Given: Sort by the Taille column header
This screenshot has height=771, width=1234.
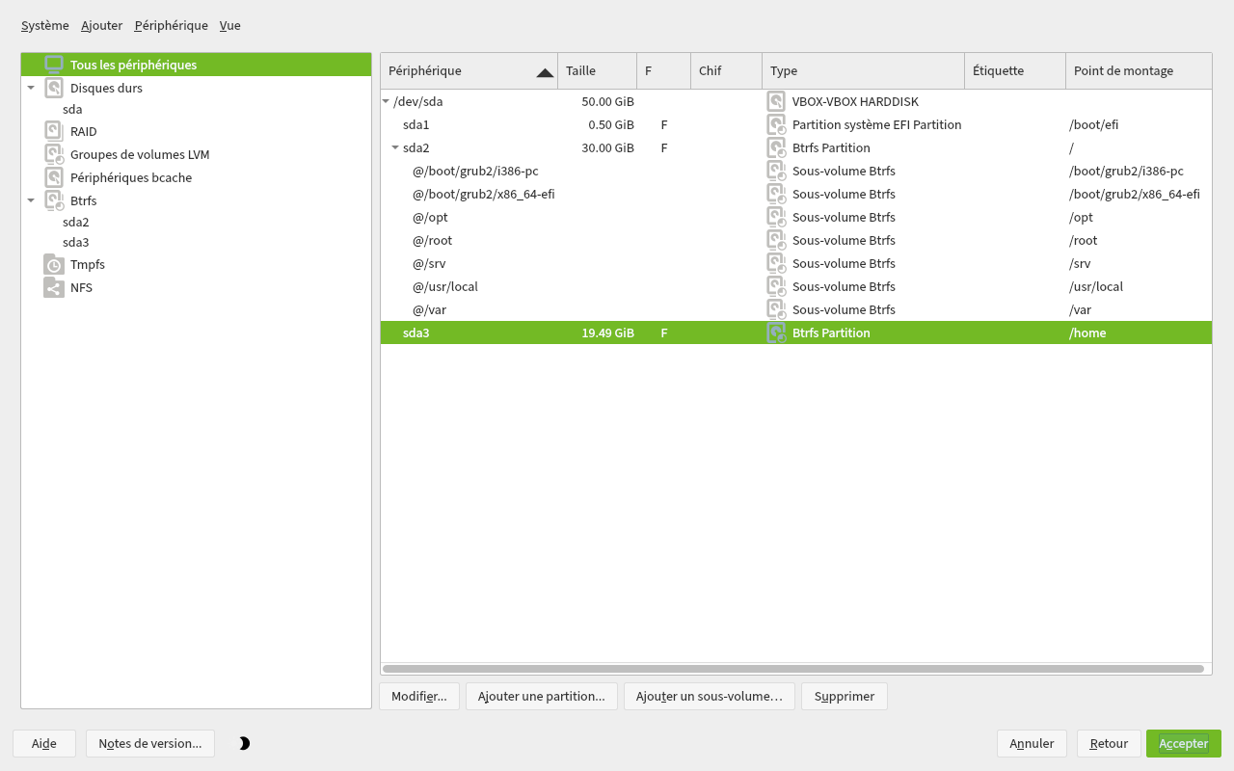Looking at the screenshot, I should tap(596, 70).
